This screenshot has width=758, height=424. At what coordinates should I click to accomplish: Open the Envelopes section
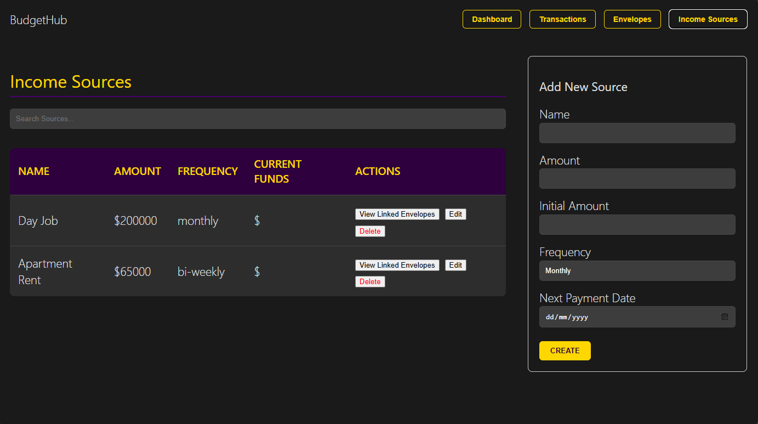[x=632, y=19]
